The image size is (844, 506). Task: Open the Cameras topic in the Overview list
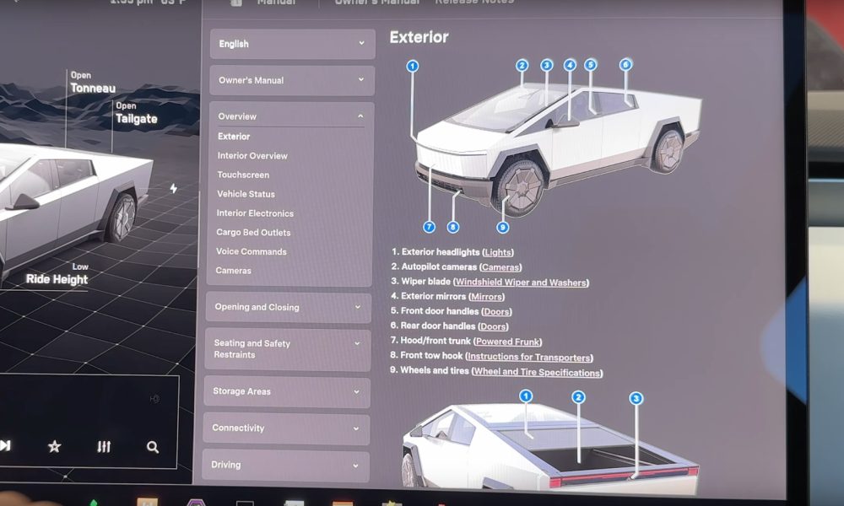pos(233,271)
